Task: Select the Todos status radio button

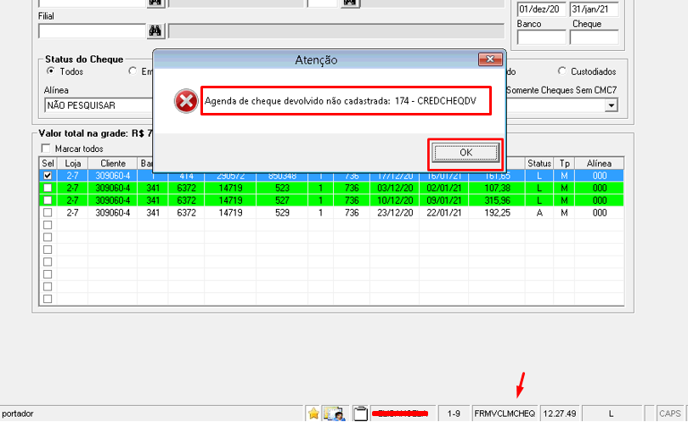Action: tap(51, 71)
